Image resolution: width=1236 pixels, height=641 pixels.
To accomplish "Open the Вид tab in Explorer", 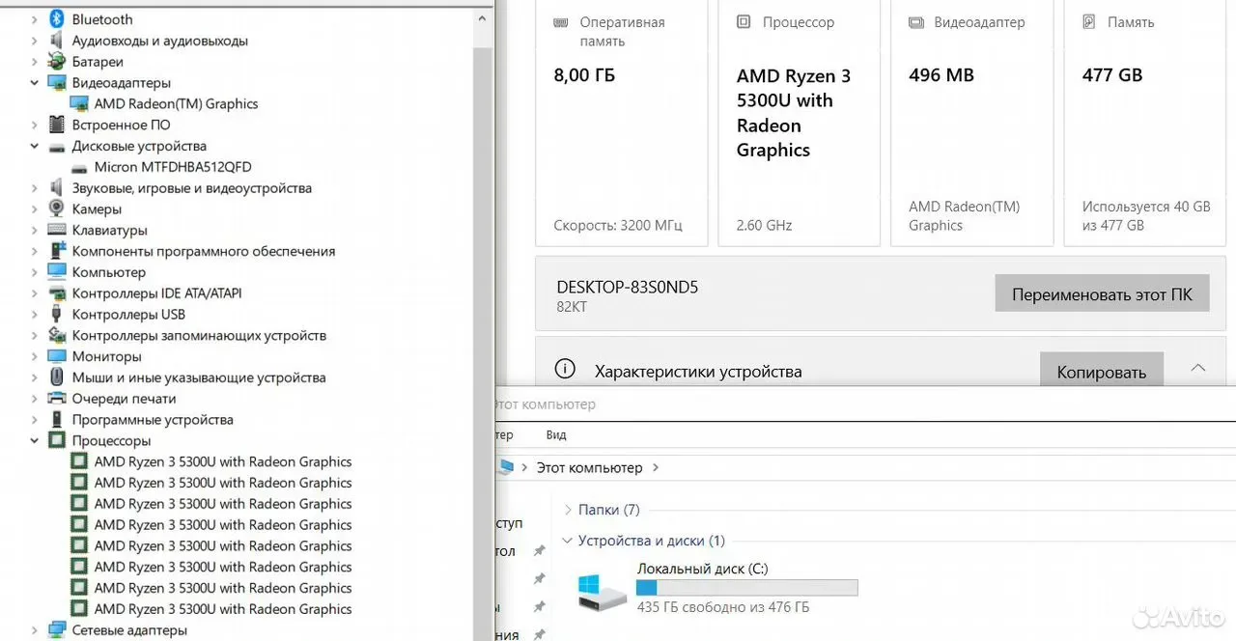I will (556, 435).
